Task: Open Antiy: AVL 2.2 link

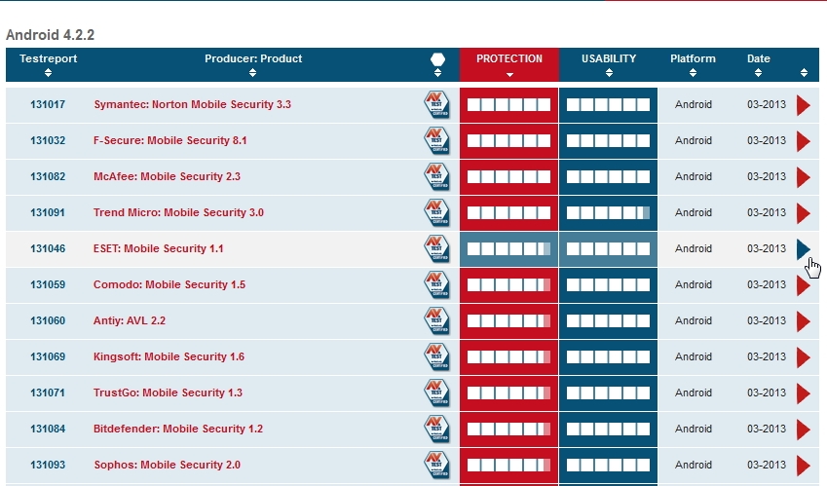Action: (x=130, y=320)
